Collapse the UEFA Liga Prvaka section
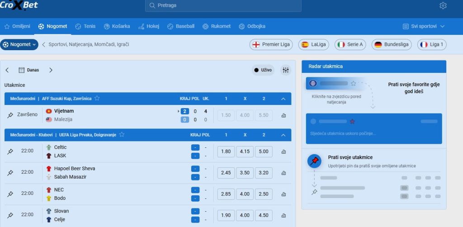This screenshot has width=463, height=227. pos(283,135)
